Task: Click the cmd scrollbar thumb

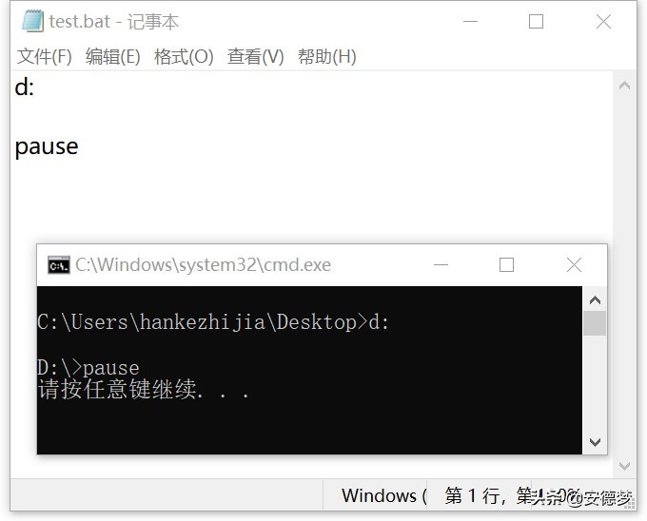Action: click(x=595, y=323)
